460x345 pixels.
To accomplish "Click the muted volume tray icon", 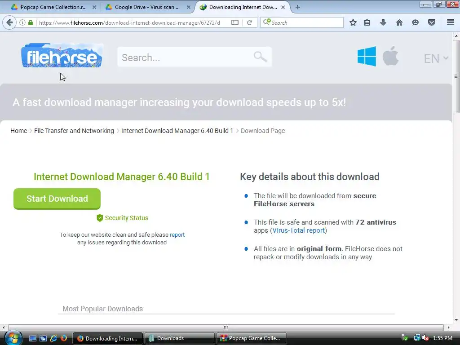I will 425,338.
